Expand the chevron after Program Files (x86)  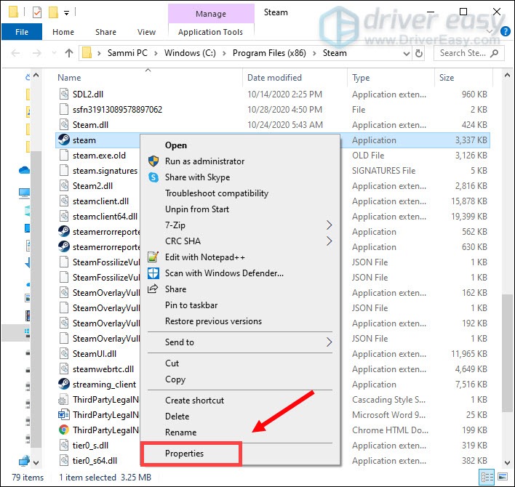pos(314,53)
